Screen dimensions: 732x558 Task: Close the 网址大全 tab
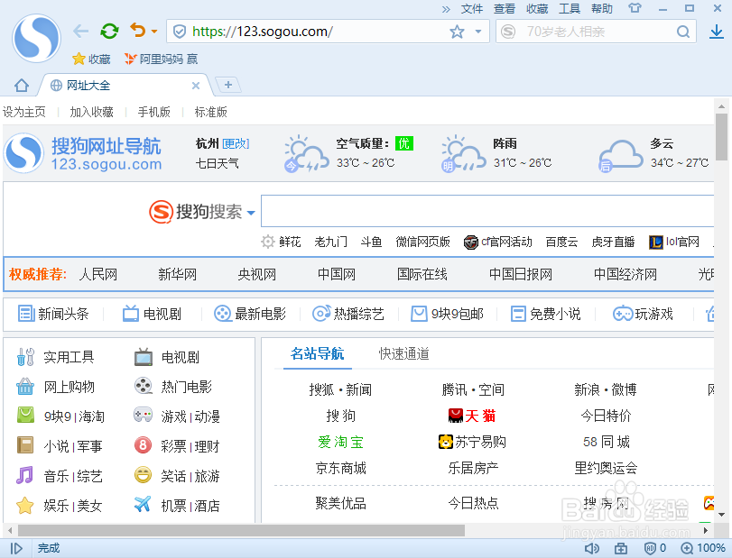[x=196, y=86]
